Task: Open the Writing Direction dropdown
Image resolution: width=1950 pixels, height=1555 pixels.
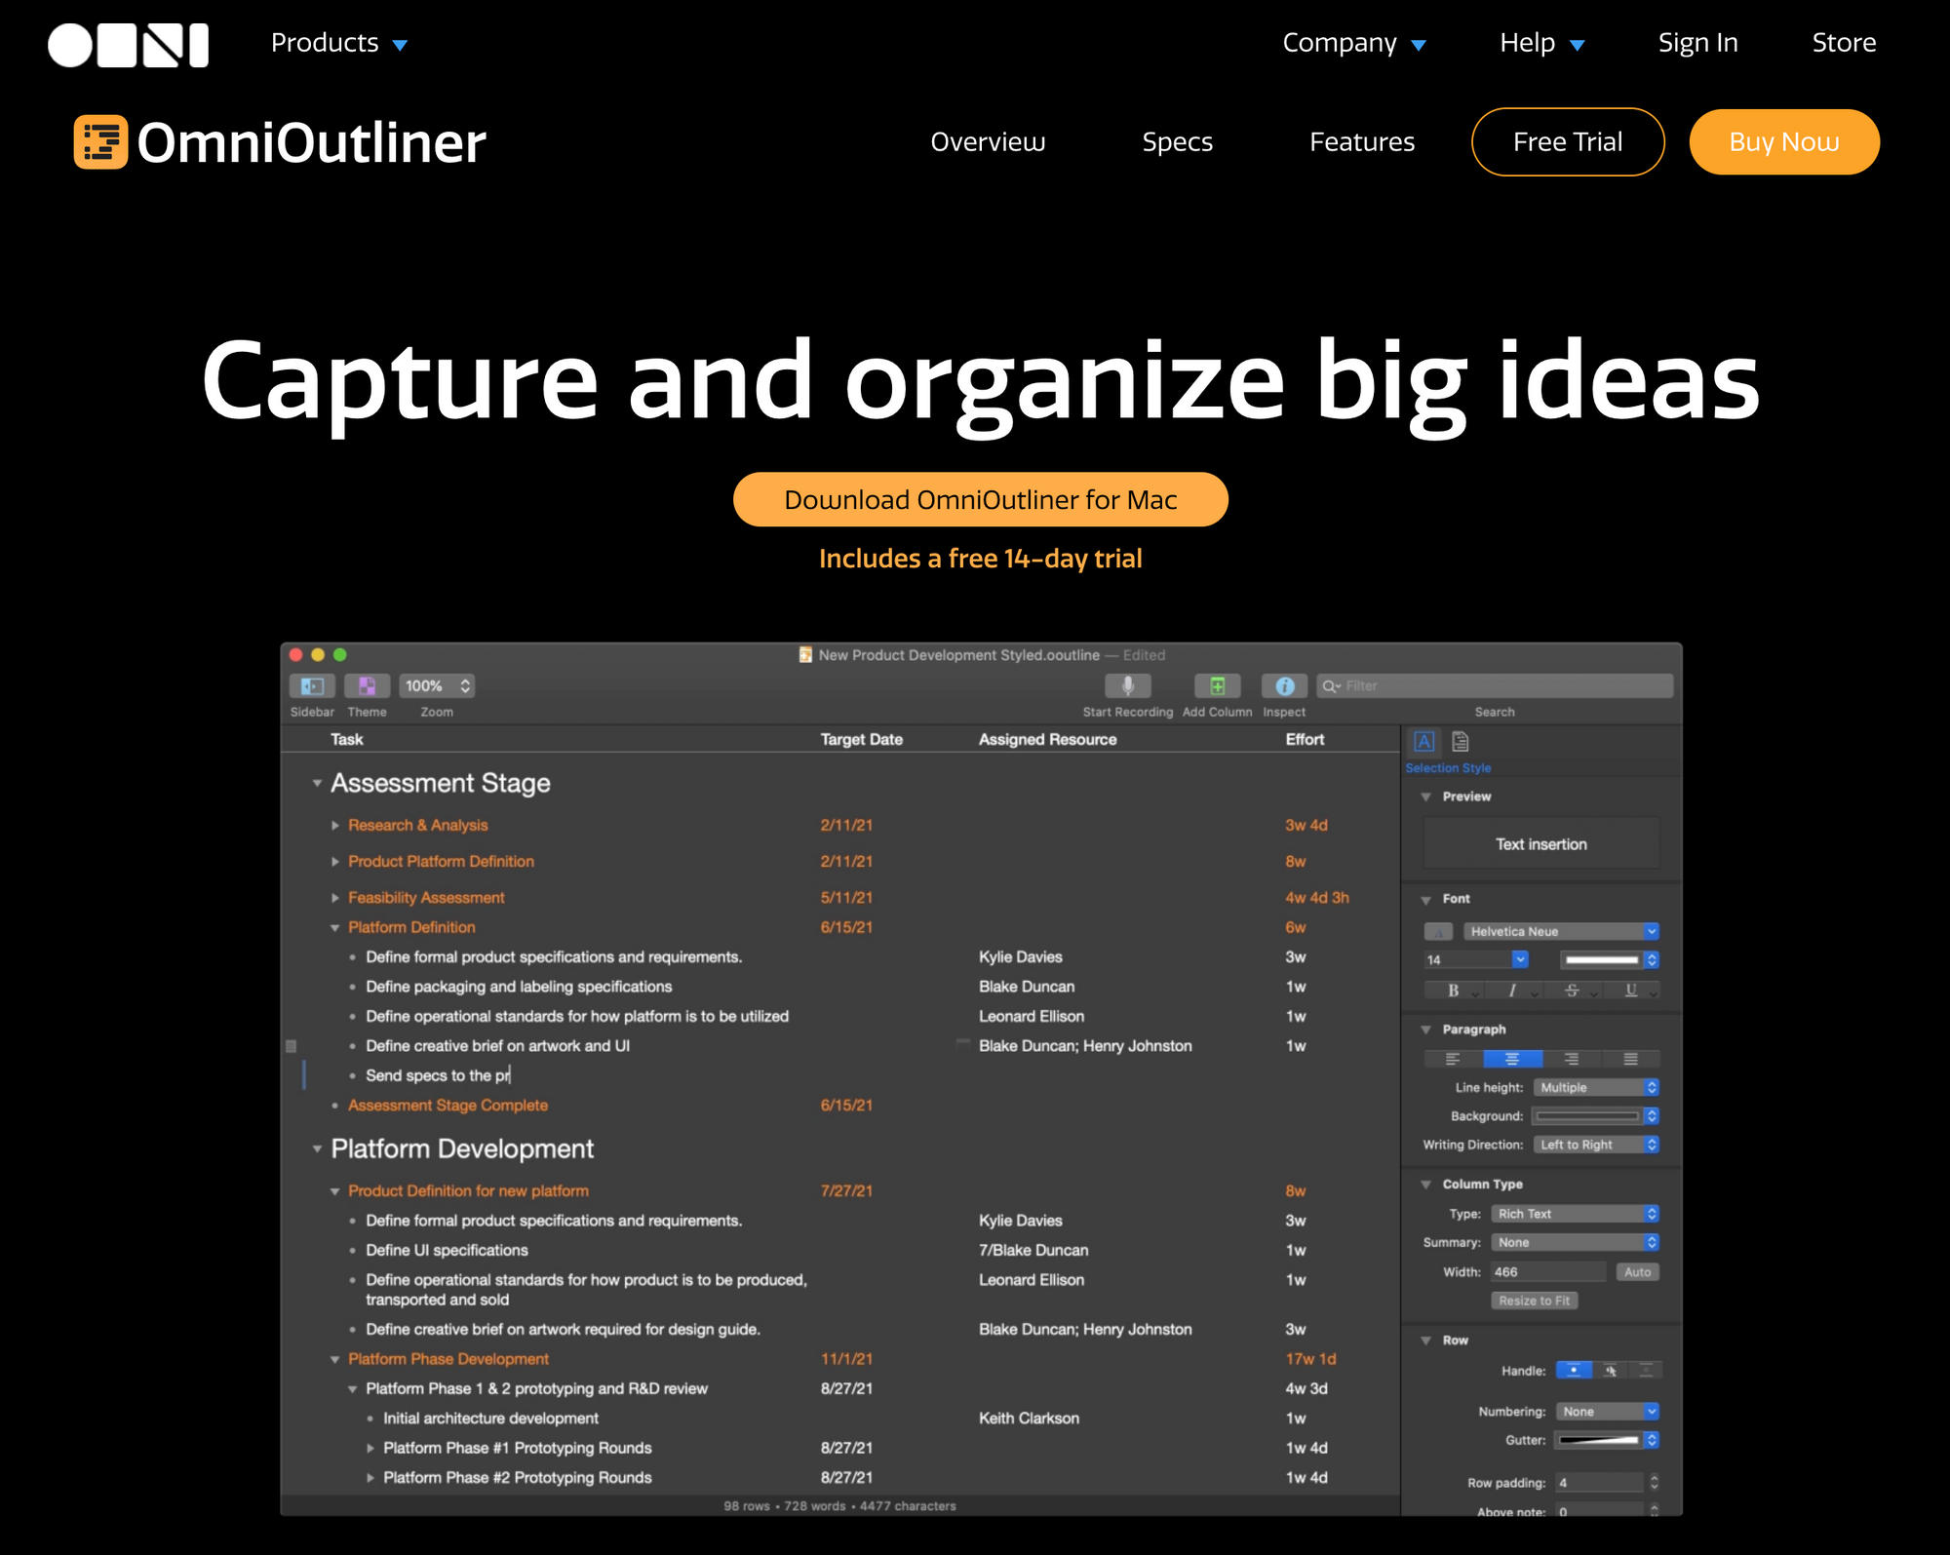Action: (1596, 1146)
